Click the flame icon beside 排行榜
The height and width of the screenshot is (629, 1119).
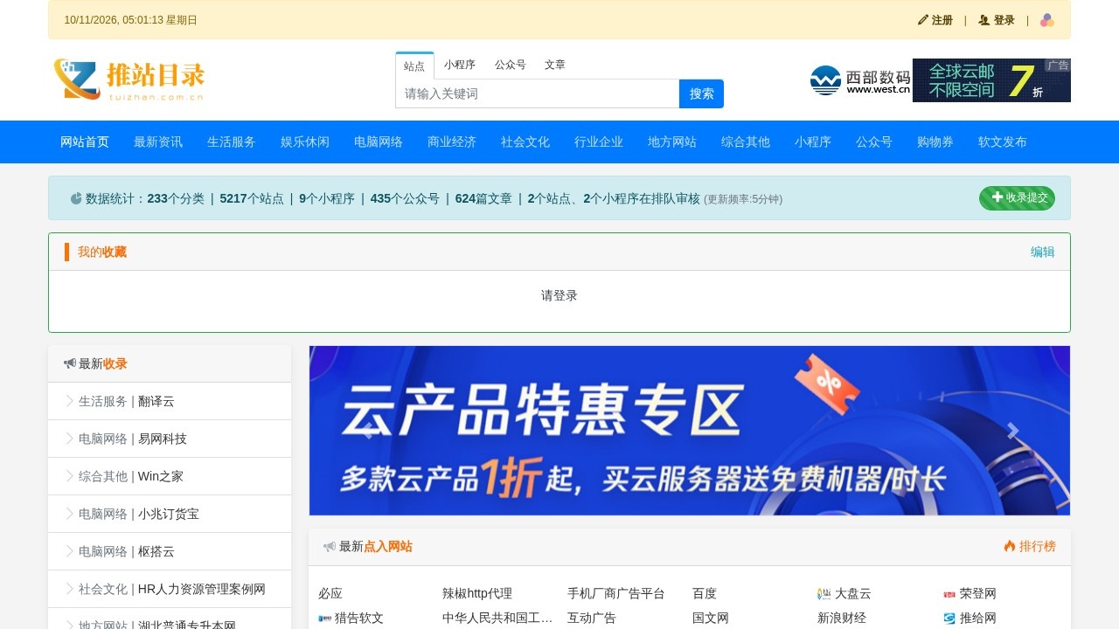(1010, 546)
